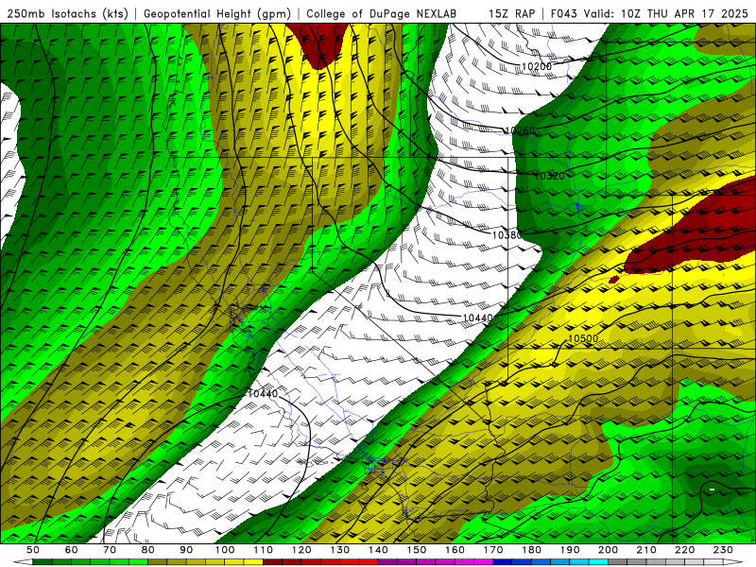Click the 120 legend value
The image size is (756, 567).
point(301,550)
